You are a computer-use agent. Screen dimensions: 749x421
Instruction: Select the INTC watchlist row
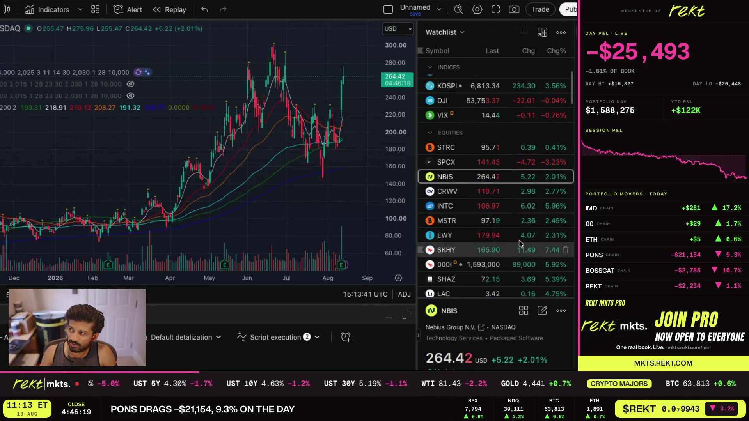[x=495, y=206]
